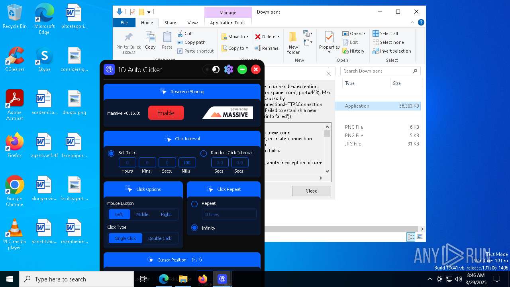This screenshot has width=510, height=287.
Task: Open the Properties dropdown arrow
Action: pos(329,52)
